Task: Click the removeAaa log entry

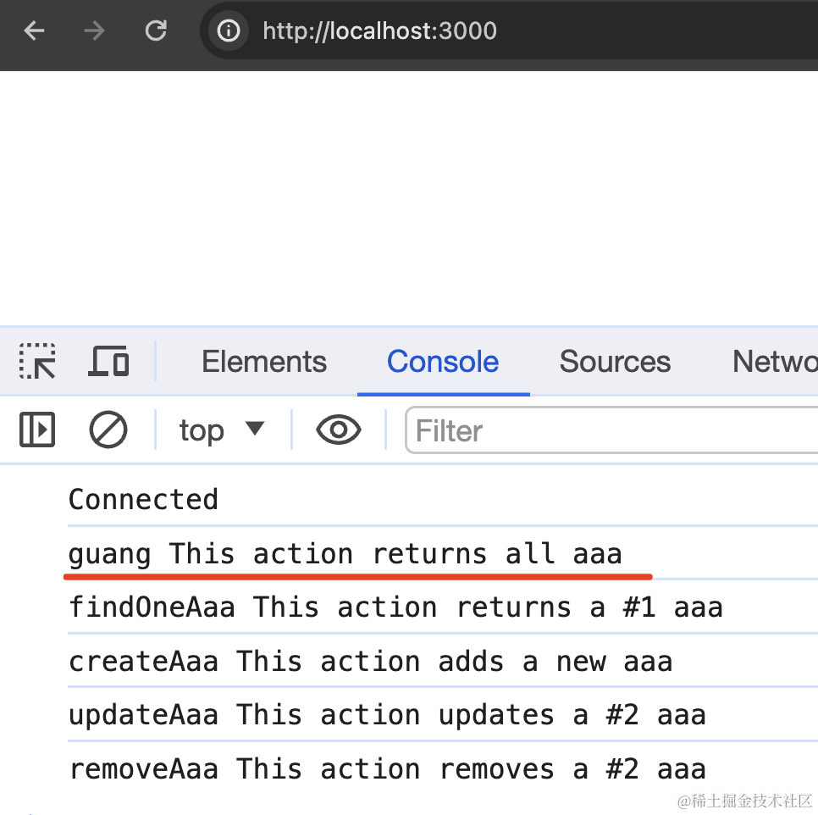Action: [x=387, y=768]
